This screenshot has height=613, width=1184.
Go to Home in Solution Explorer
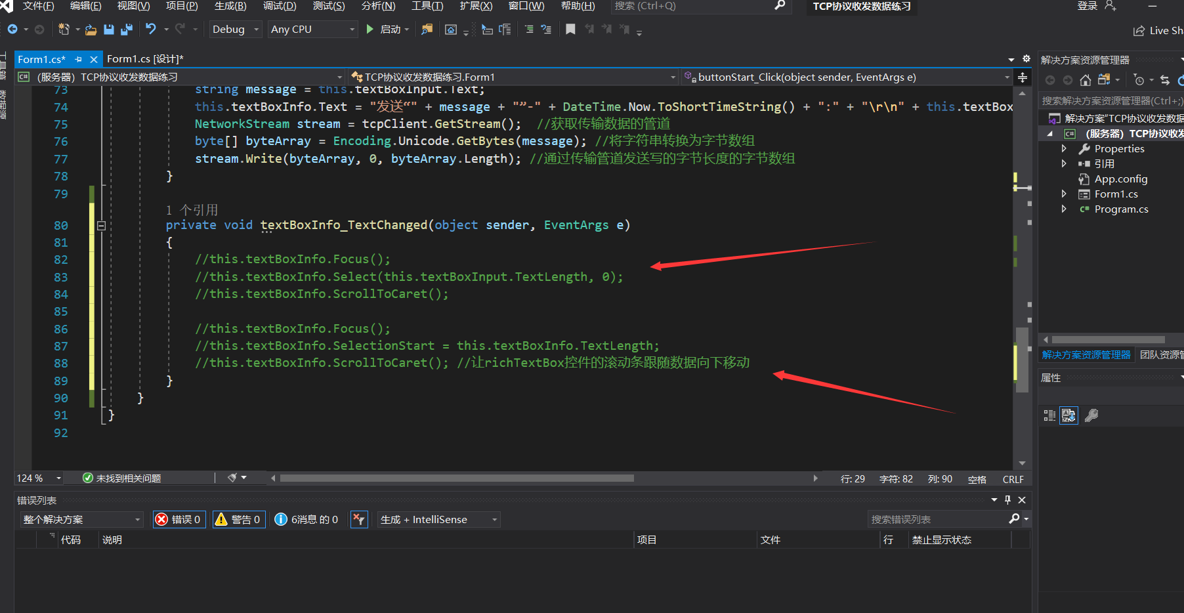point(1086,80)
